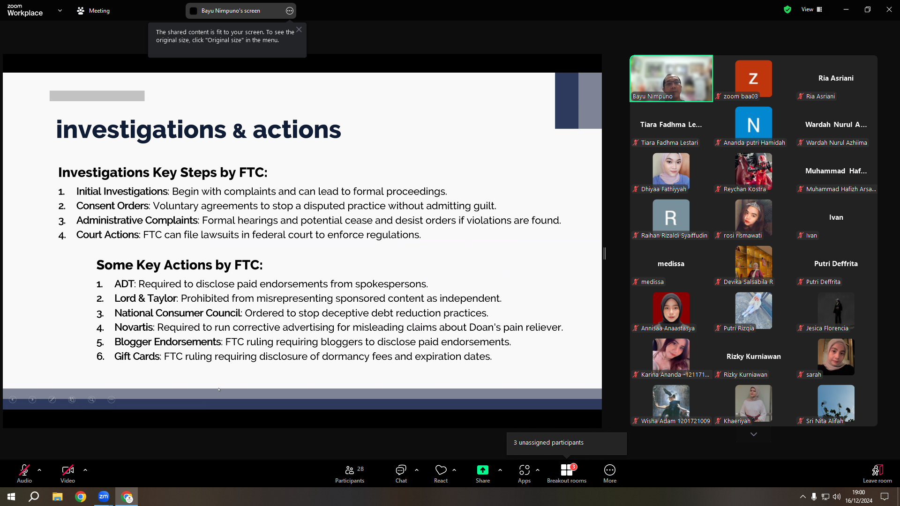Show more participants with the down chevron
The height and width of the screenshot is (506, 900).
coord(754,434)
